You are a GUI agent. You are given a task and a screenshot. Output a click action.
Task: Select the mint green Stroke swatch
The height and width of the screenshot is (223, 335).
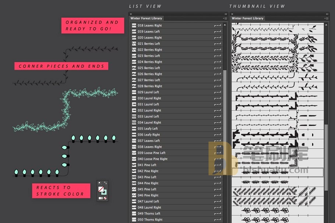[104, 192]
